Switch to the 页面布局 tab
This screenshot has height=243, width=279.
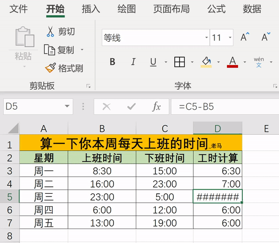pos(172,9)
